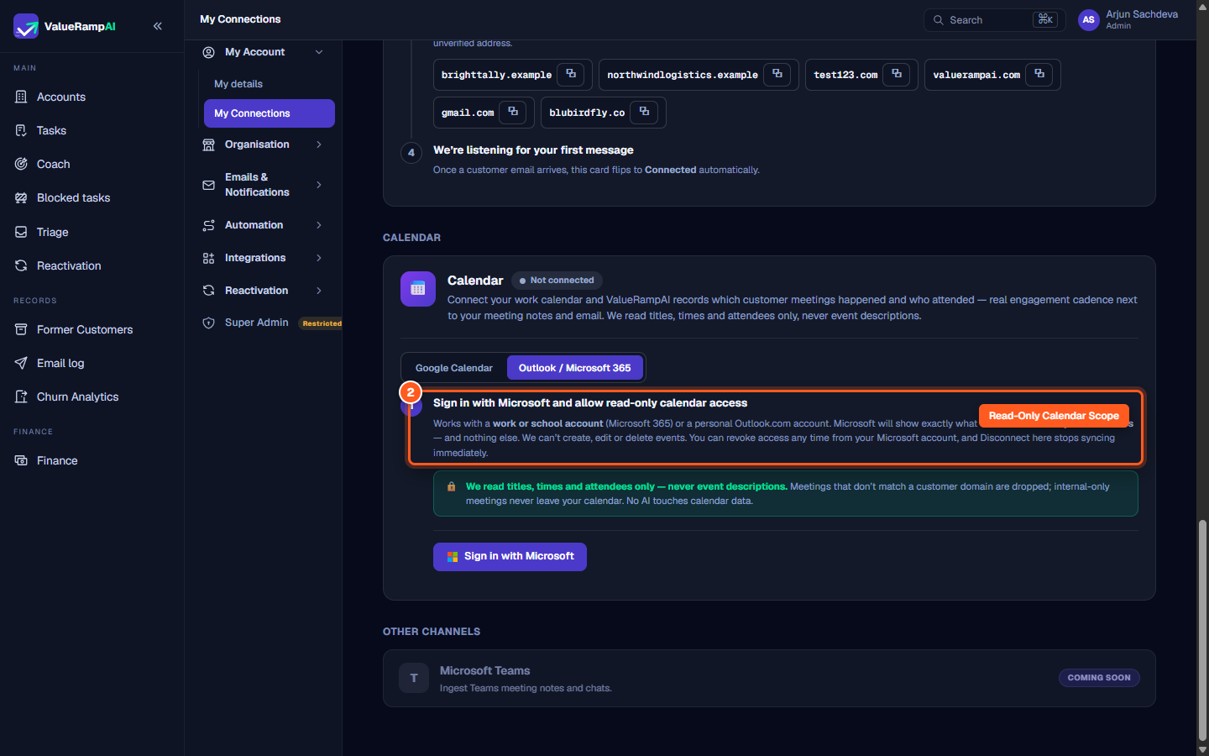This screenshot has width=1209, height=756.
Task: Expand the Integrations settings group
Action: click(x=319, y=258)
